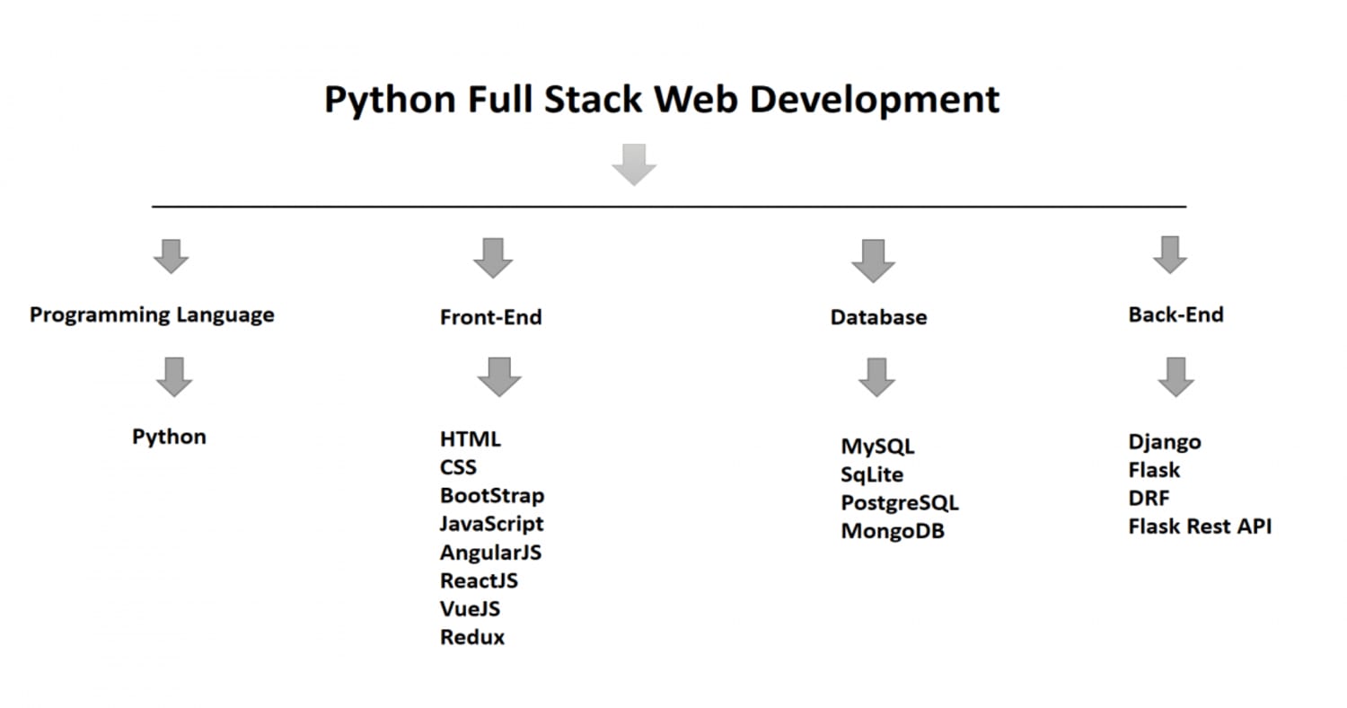1347x708 pixels.
Task: Click the arrow between Database and MySQL
Action: click(x=876, y=377)
